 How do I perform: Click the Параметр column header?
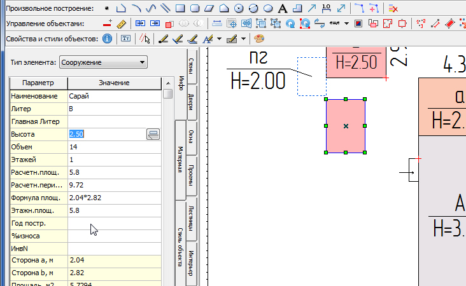[38, 83]
